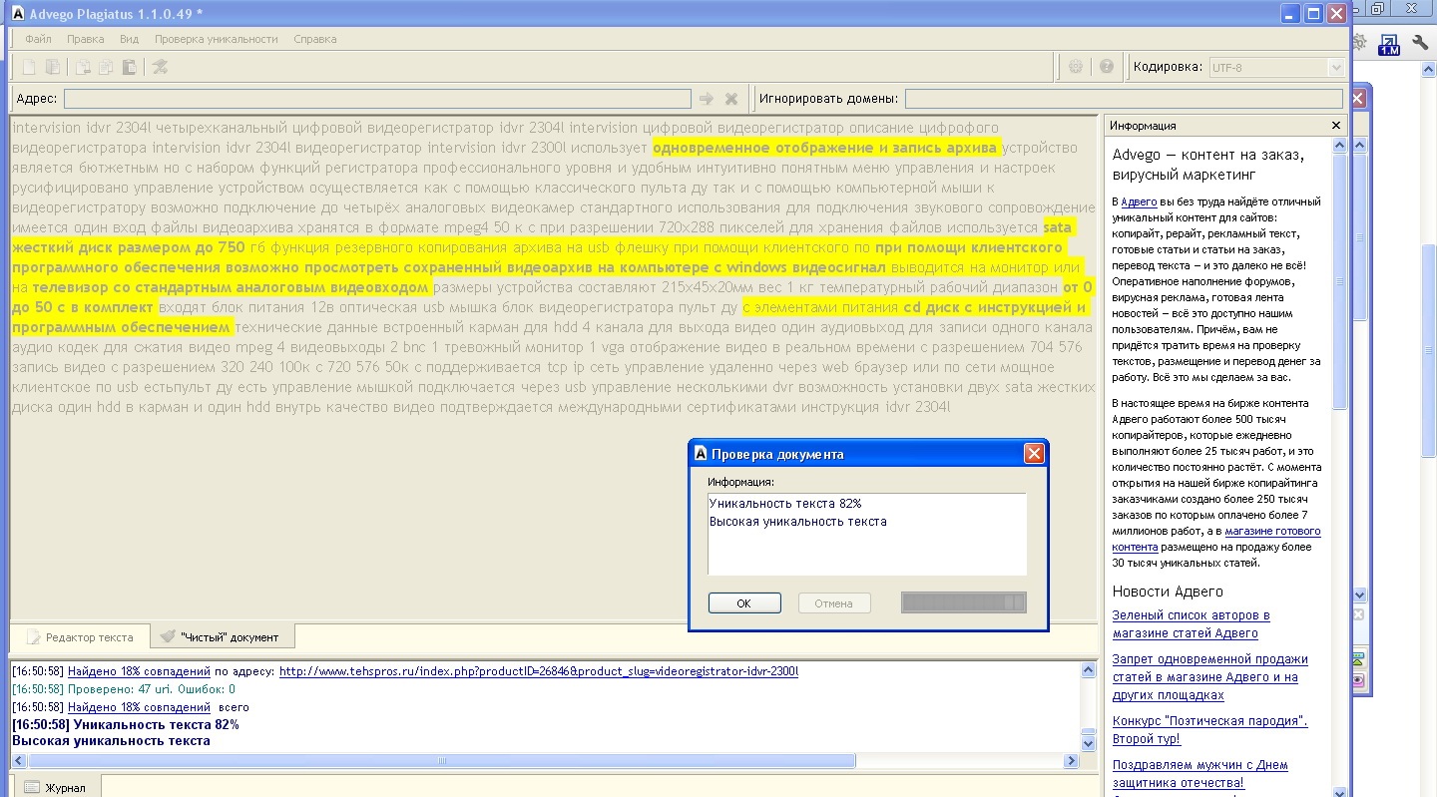Image resolution: width=1437 pixels, height=797 pixels.
Task: Click the Advego Plagiatus title bar logo
Action: click(x=17, y=14)
